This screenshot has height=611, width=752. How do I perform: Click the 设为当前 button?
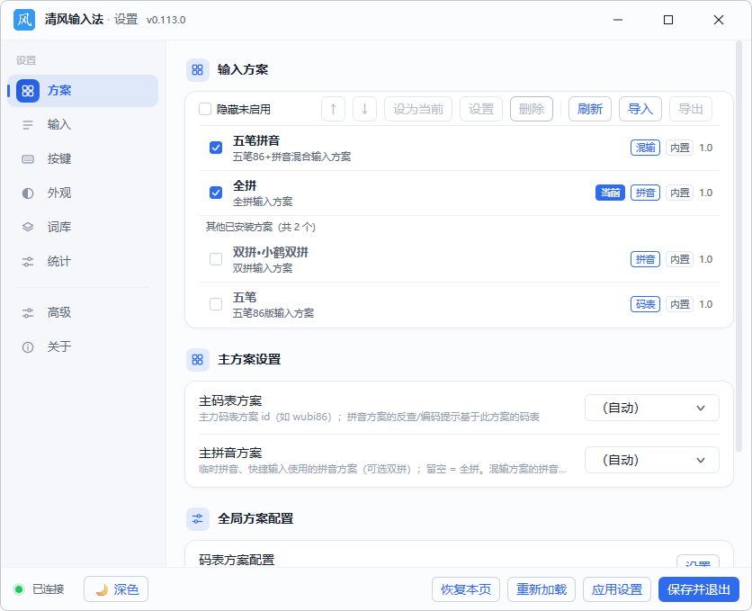point(418,109)
